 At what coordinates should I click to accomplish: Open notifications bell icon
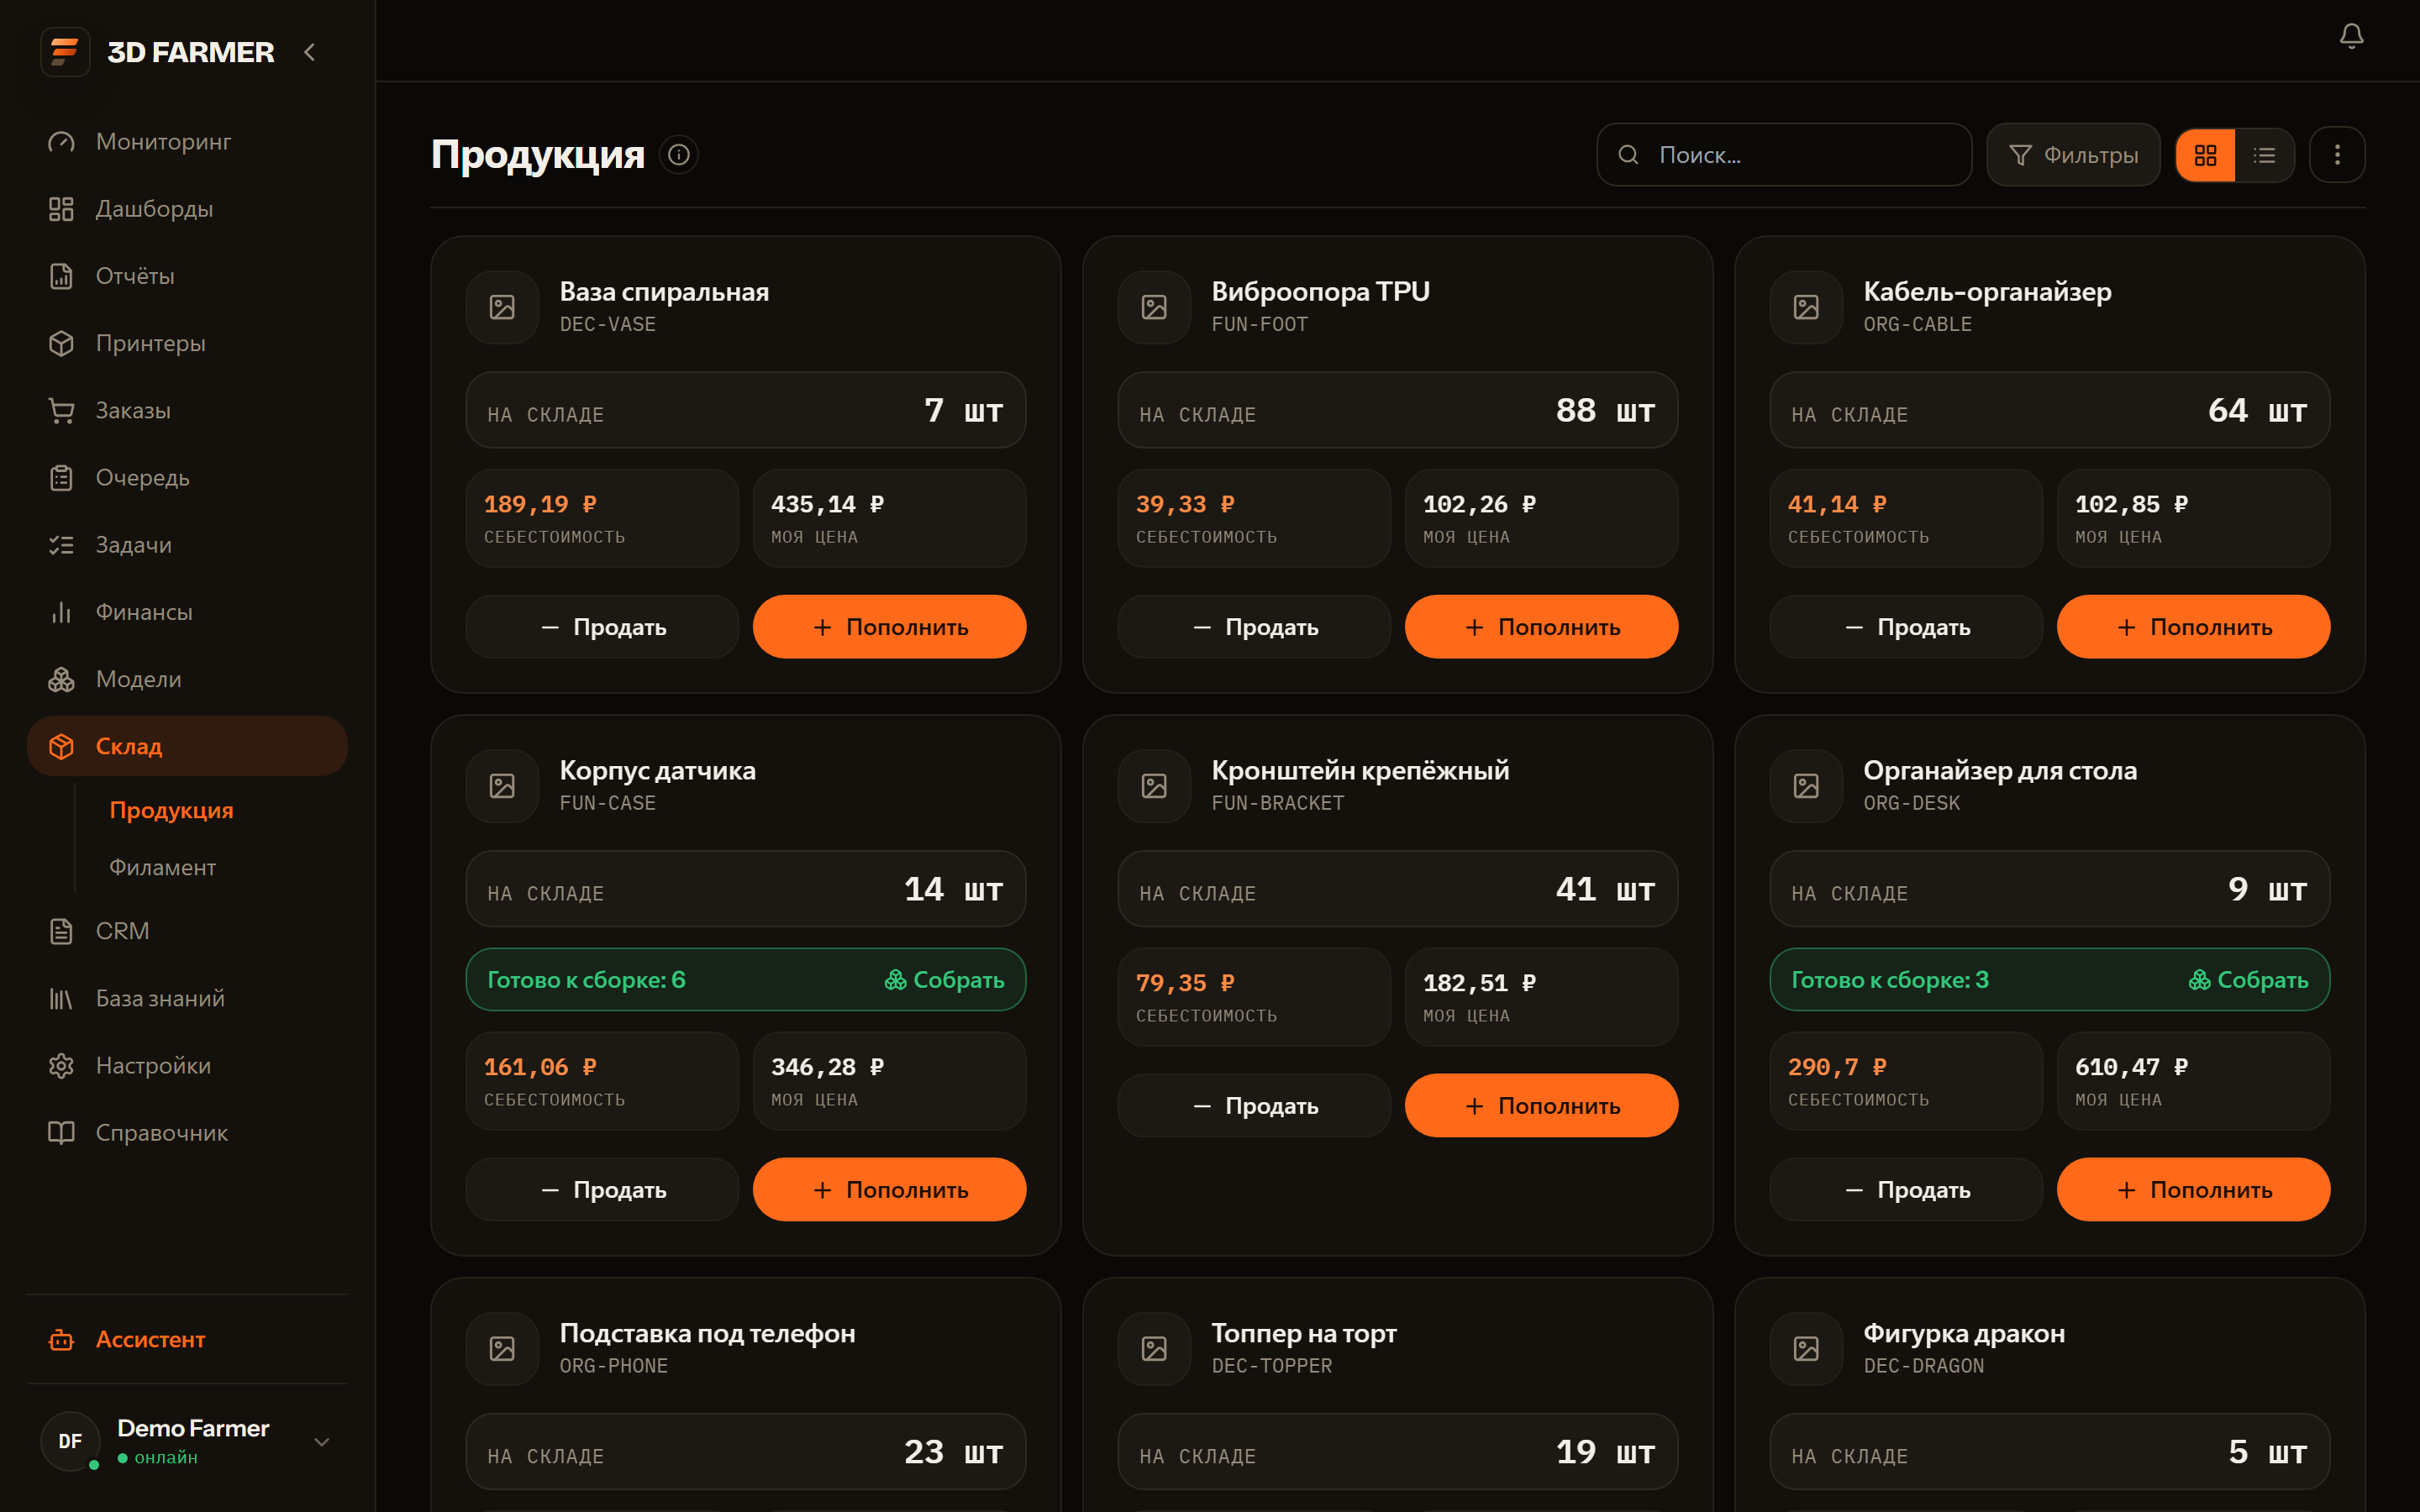pos(2351,37)
